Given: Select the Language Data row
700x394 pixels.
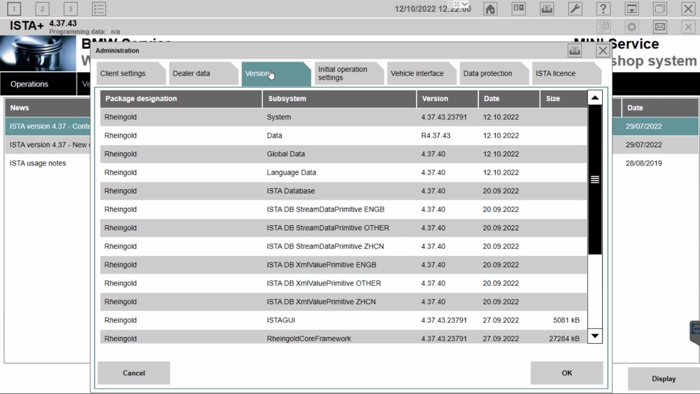Looking at the screenshot, I should tap(343, 172).
